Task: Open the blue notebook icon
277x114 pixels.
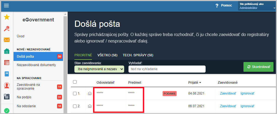Action: pyautogui.click(x=7, y=74)
